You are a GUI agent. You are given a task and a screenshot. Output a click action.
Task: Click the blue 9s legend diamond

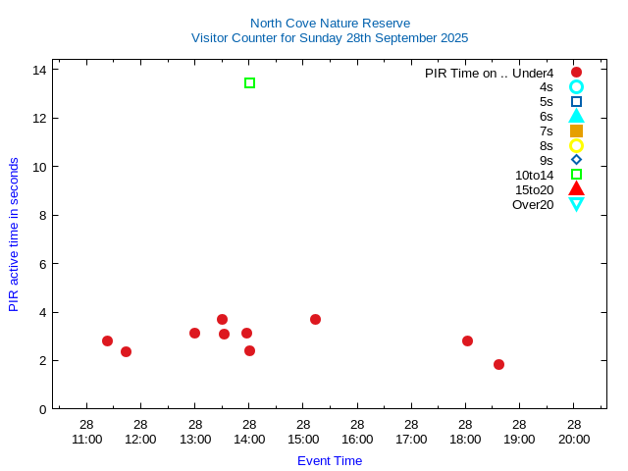click(576, 160)
